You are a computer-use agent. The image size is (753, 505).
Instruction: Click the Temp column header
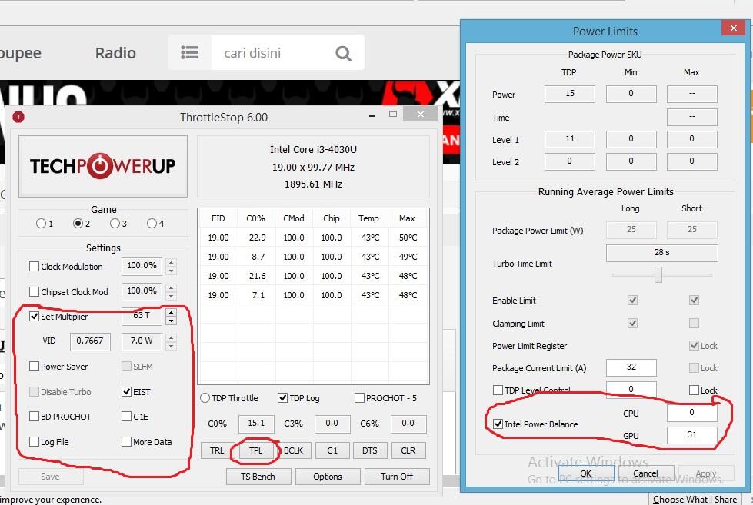coord(368,218)
